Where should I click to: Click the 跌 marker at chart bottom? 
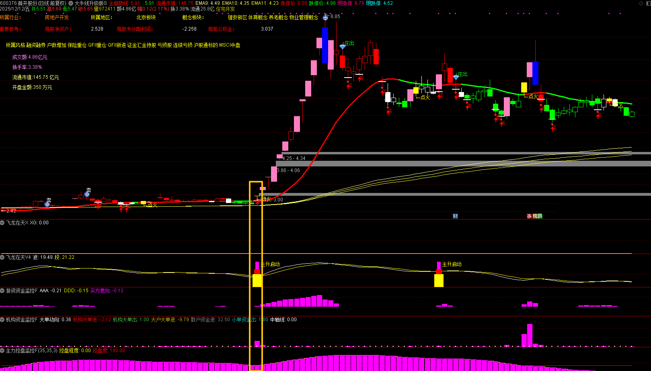[x=540, y=216]
